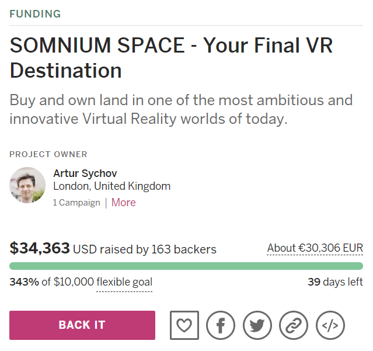Click the PROJECT OWNER heading

point(48,155)
